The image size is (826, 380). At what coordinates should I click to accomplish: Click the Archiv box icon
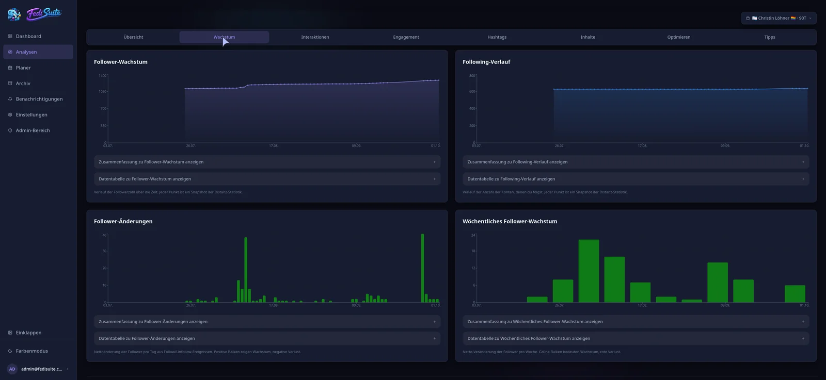[10, 83]
